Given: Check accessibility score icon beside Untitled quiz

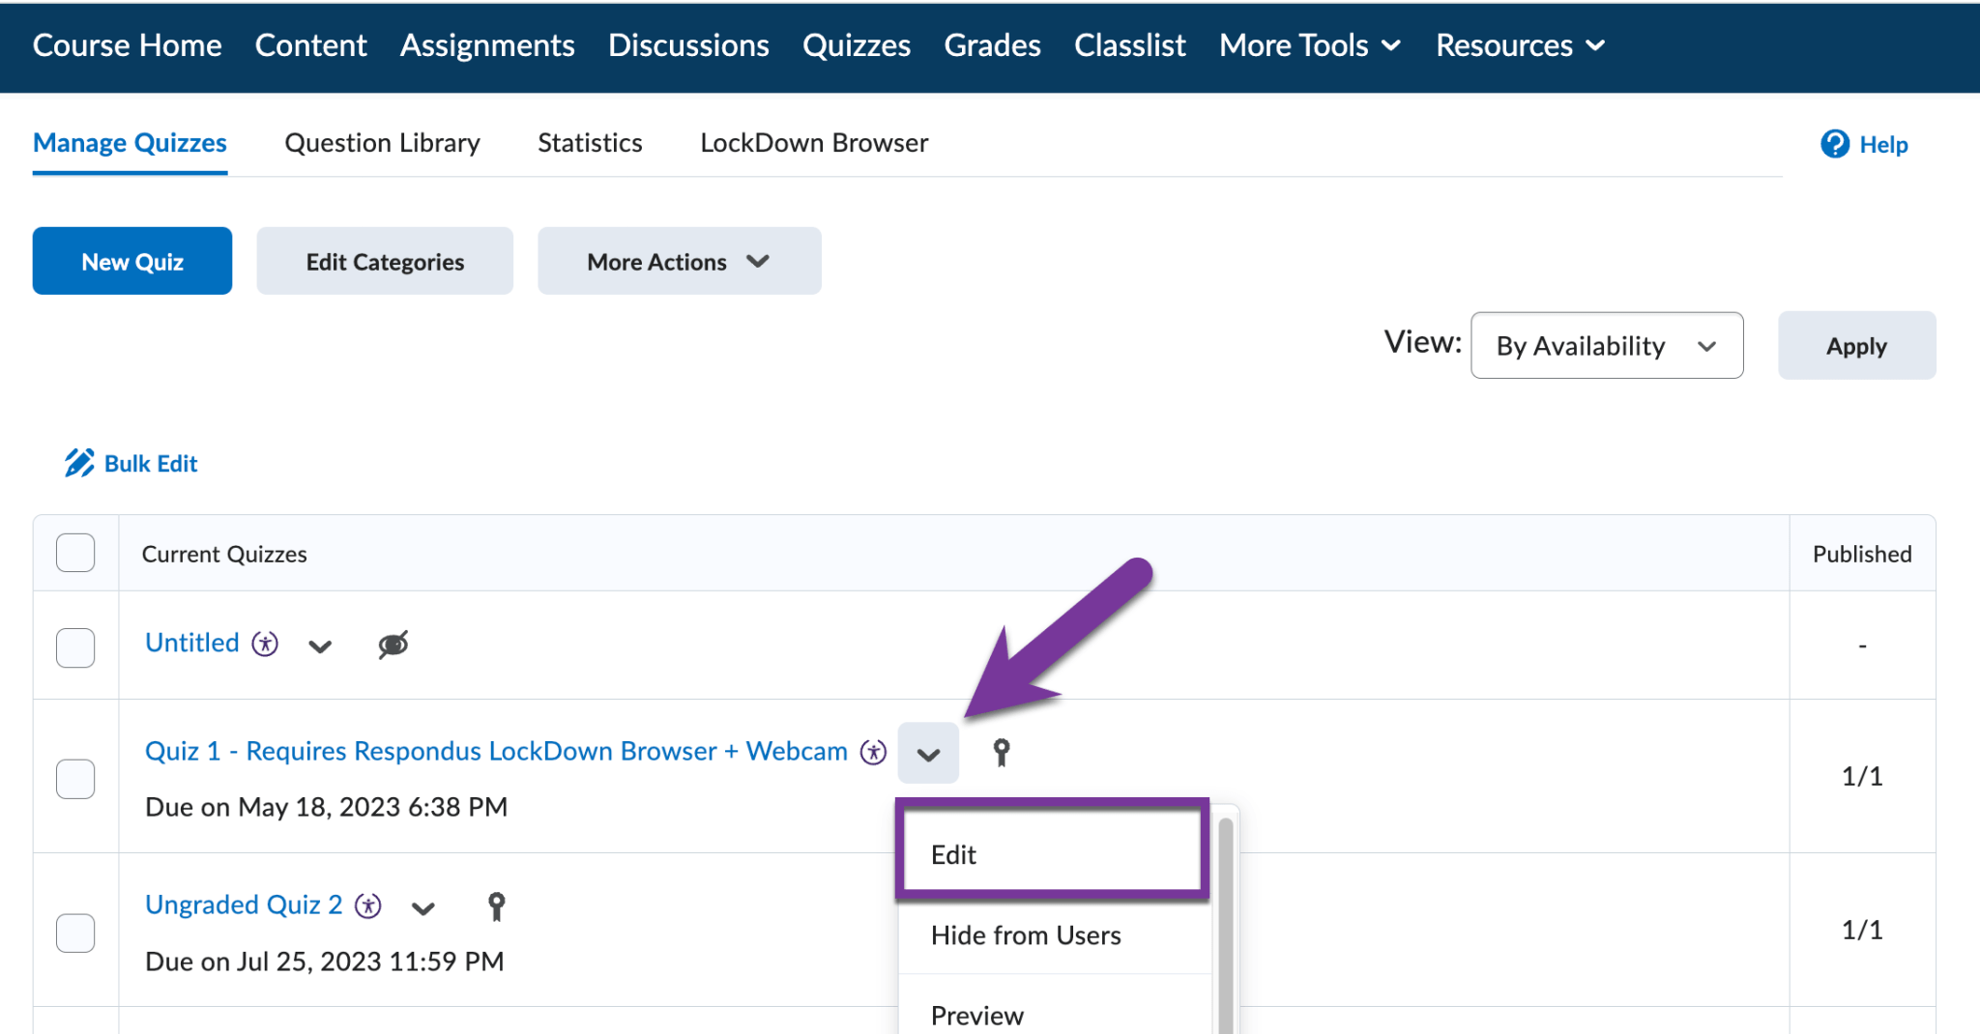Looking at the screenshot, I should coord(264,643).
